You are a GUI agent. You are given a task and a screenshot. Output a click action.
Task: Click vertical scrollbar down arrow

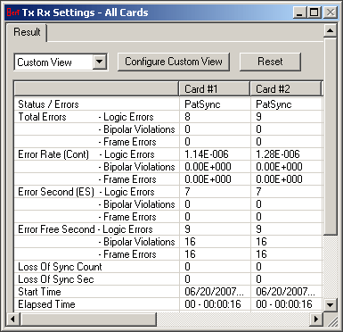point(331,304)
